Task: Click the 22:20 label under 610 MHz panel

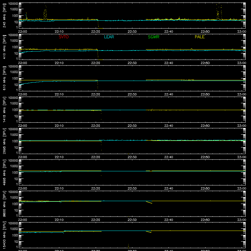Action: pyautogui.click(x=96, y=94)
